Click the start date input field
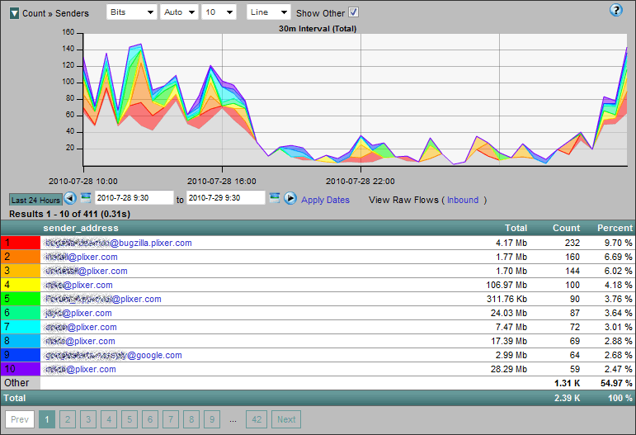This screenshot has width=636, height=435. tap(133, 198)
